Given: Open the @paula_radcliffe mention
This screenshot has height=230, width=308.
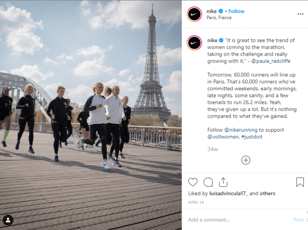Looking at the screenshot, I should coord(271,61).
